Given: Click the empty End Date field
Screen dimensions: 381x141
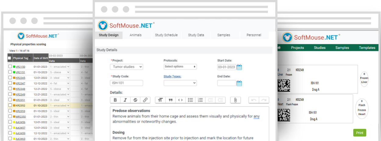Looking at the screenshot, I should (x=226, y=83).
